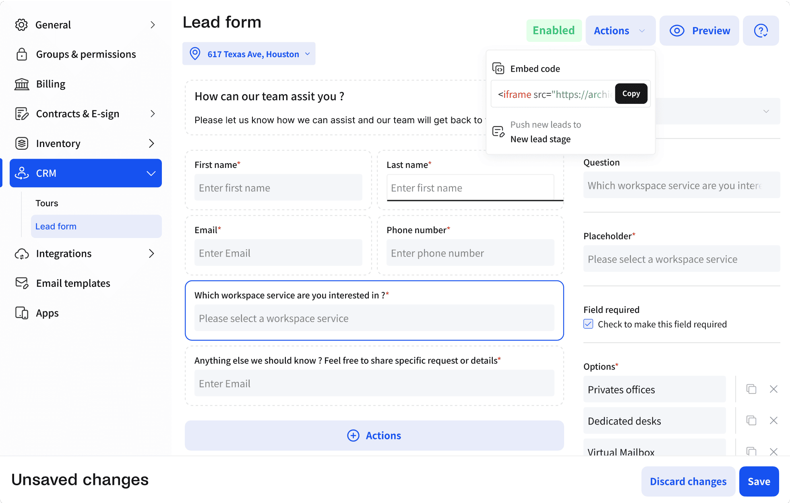Open Integrations via cloud sync icon
790x503 pixels.
[x=22, y=253]
